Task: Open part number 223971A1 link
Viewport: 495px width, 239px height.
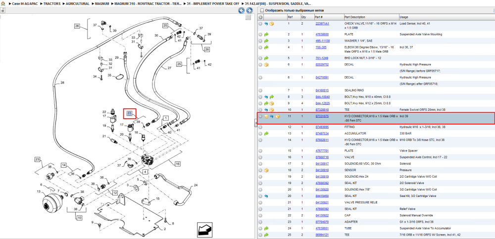Action: [x=322, y=24]
